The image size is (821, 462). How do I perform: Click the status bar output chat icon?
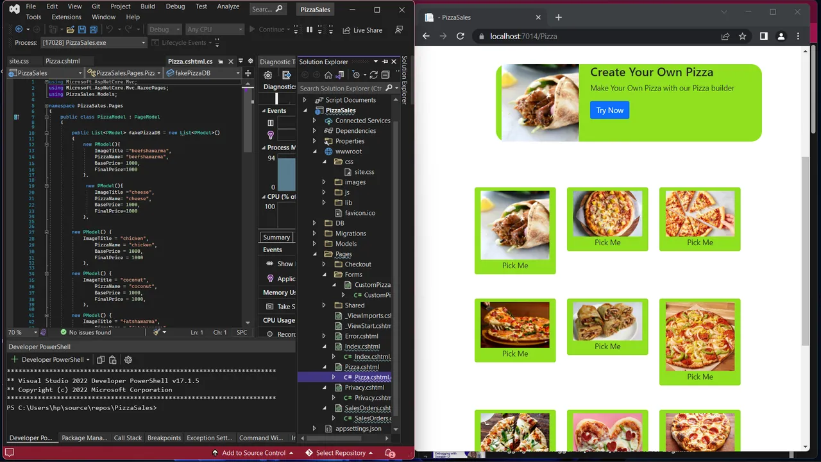9,453
